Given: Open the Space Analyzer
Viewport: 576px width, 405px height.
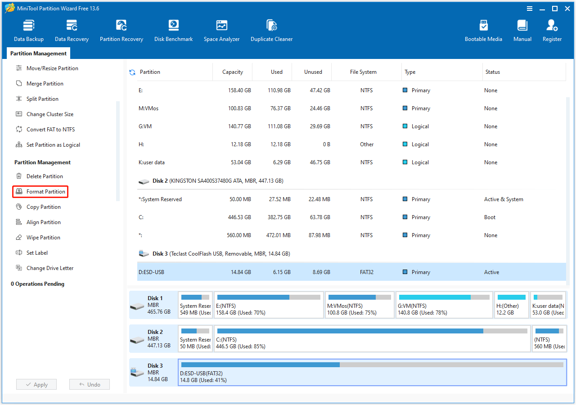Looking at the screenshot, I should coord(221,29).
